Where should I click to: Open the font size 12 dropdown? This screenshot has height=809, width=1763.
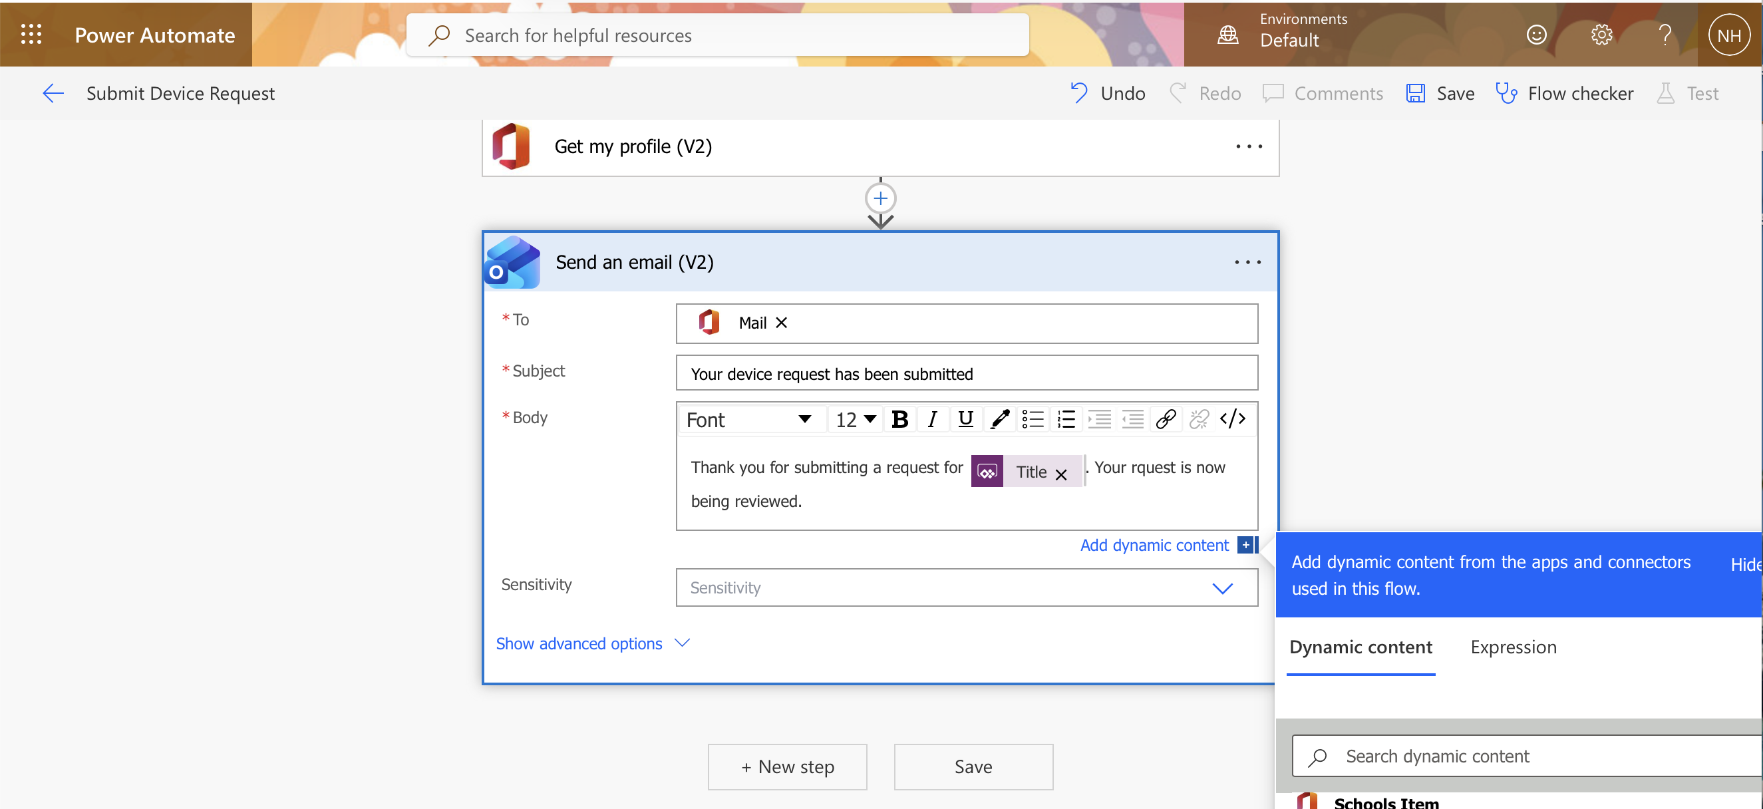click(856, 419)
